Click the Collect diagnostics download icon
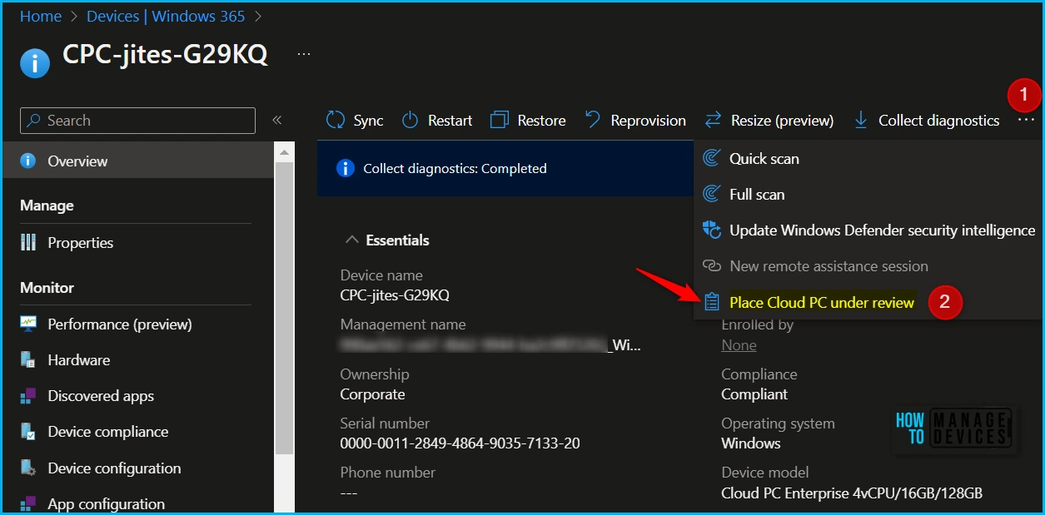Viewport: 1045px width, 515px height. click(x=861, y=121)
